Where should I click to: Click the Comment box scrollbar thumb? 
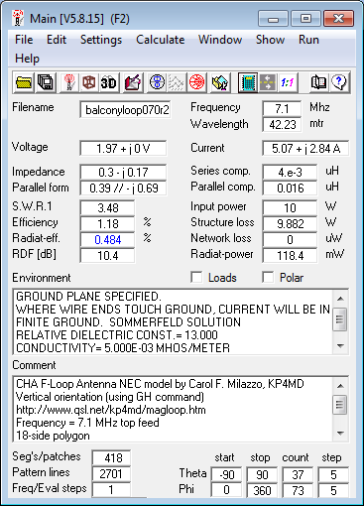340,404
